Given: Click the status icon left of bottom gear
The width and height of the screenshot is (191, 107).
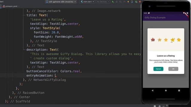Looking at the screenshot, I should (x=155, y=106).
